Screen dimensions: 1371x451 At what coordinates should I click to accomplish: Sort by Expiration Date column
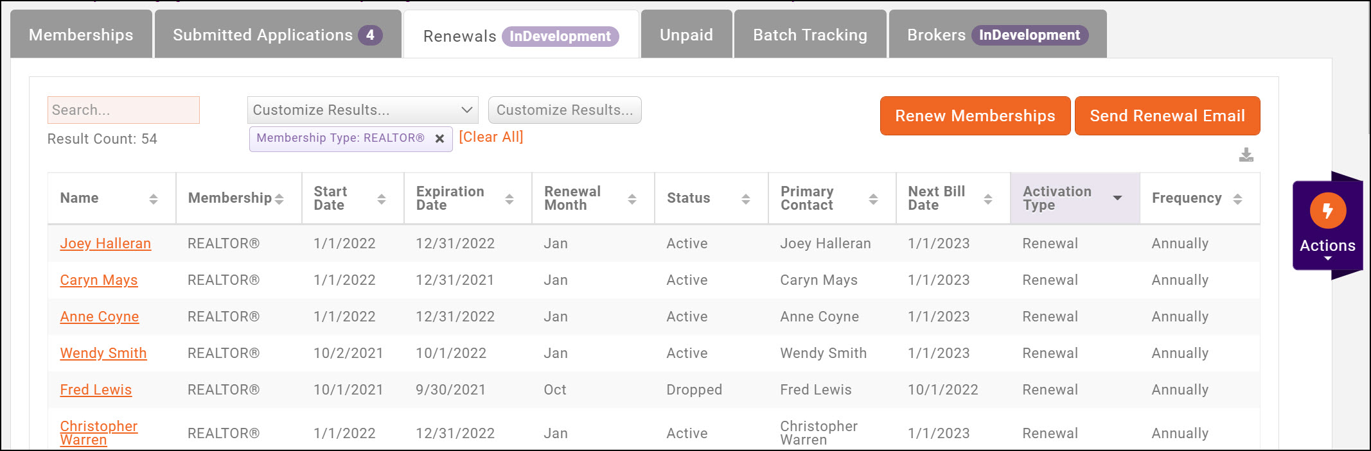(x=509, y=199)
